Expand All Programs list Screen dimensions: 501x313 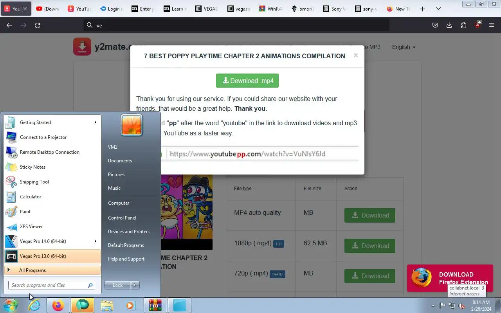pos(52,270)
